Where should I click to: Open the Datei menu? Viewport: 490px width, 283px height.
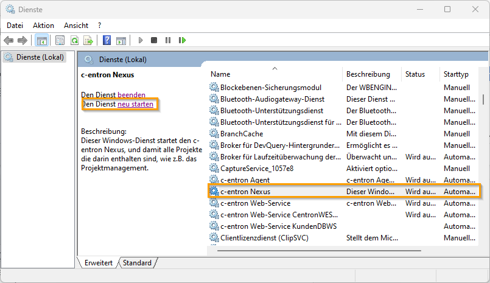click(15, 26)
